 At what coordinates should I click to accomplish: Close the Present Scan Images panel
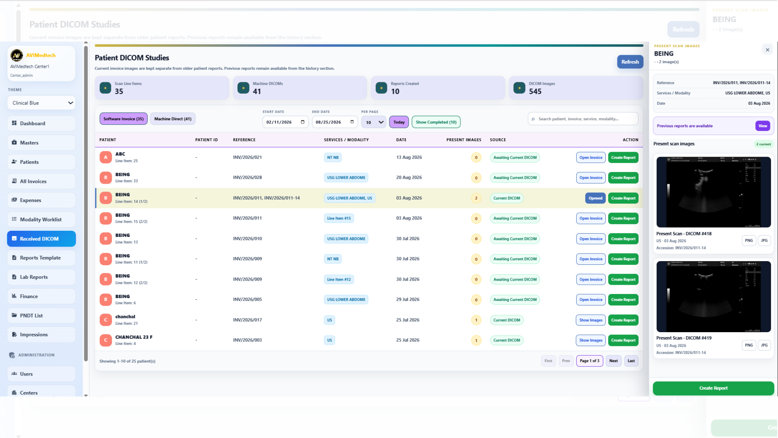point(767,50)
